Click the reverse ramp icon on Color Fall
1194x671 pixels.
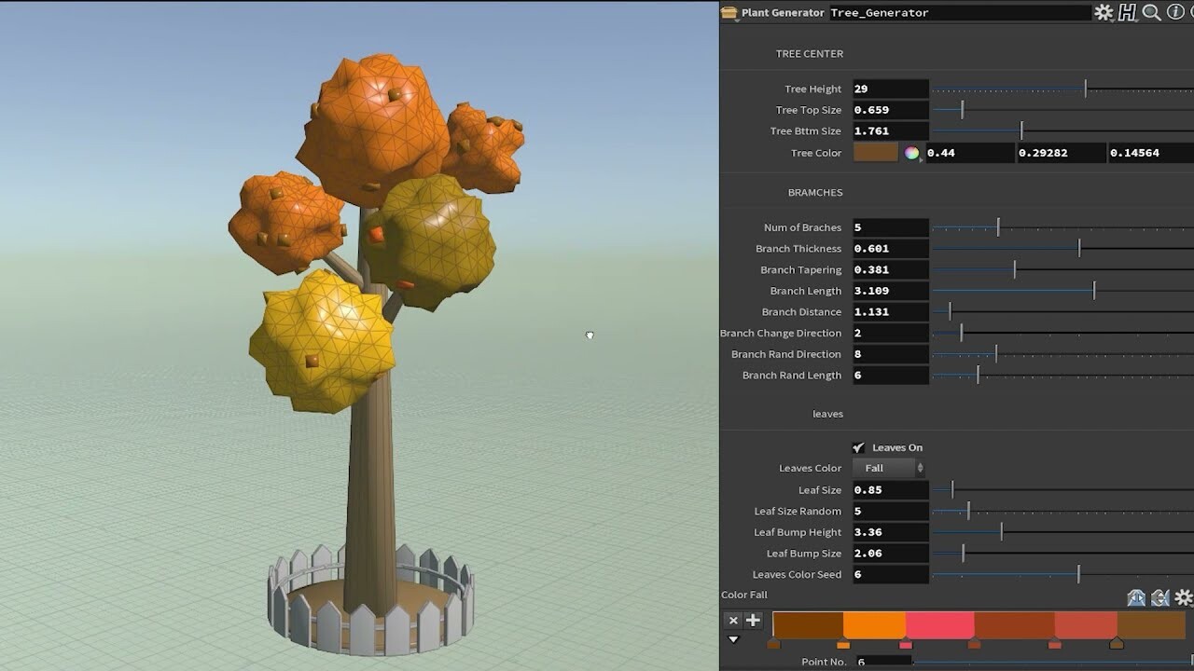pos(1136,598)
